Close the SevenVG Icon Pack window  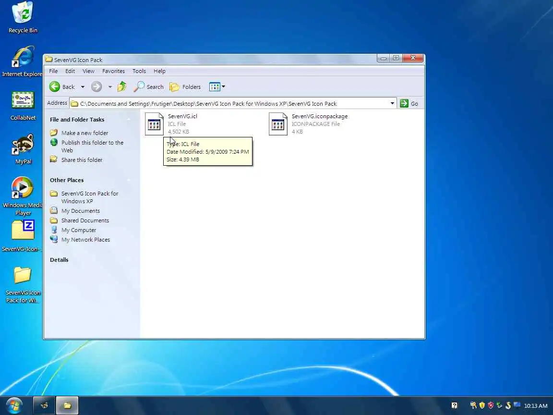[x=413, y=58]
